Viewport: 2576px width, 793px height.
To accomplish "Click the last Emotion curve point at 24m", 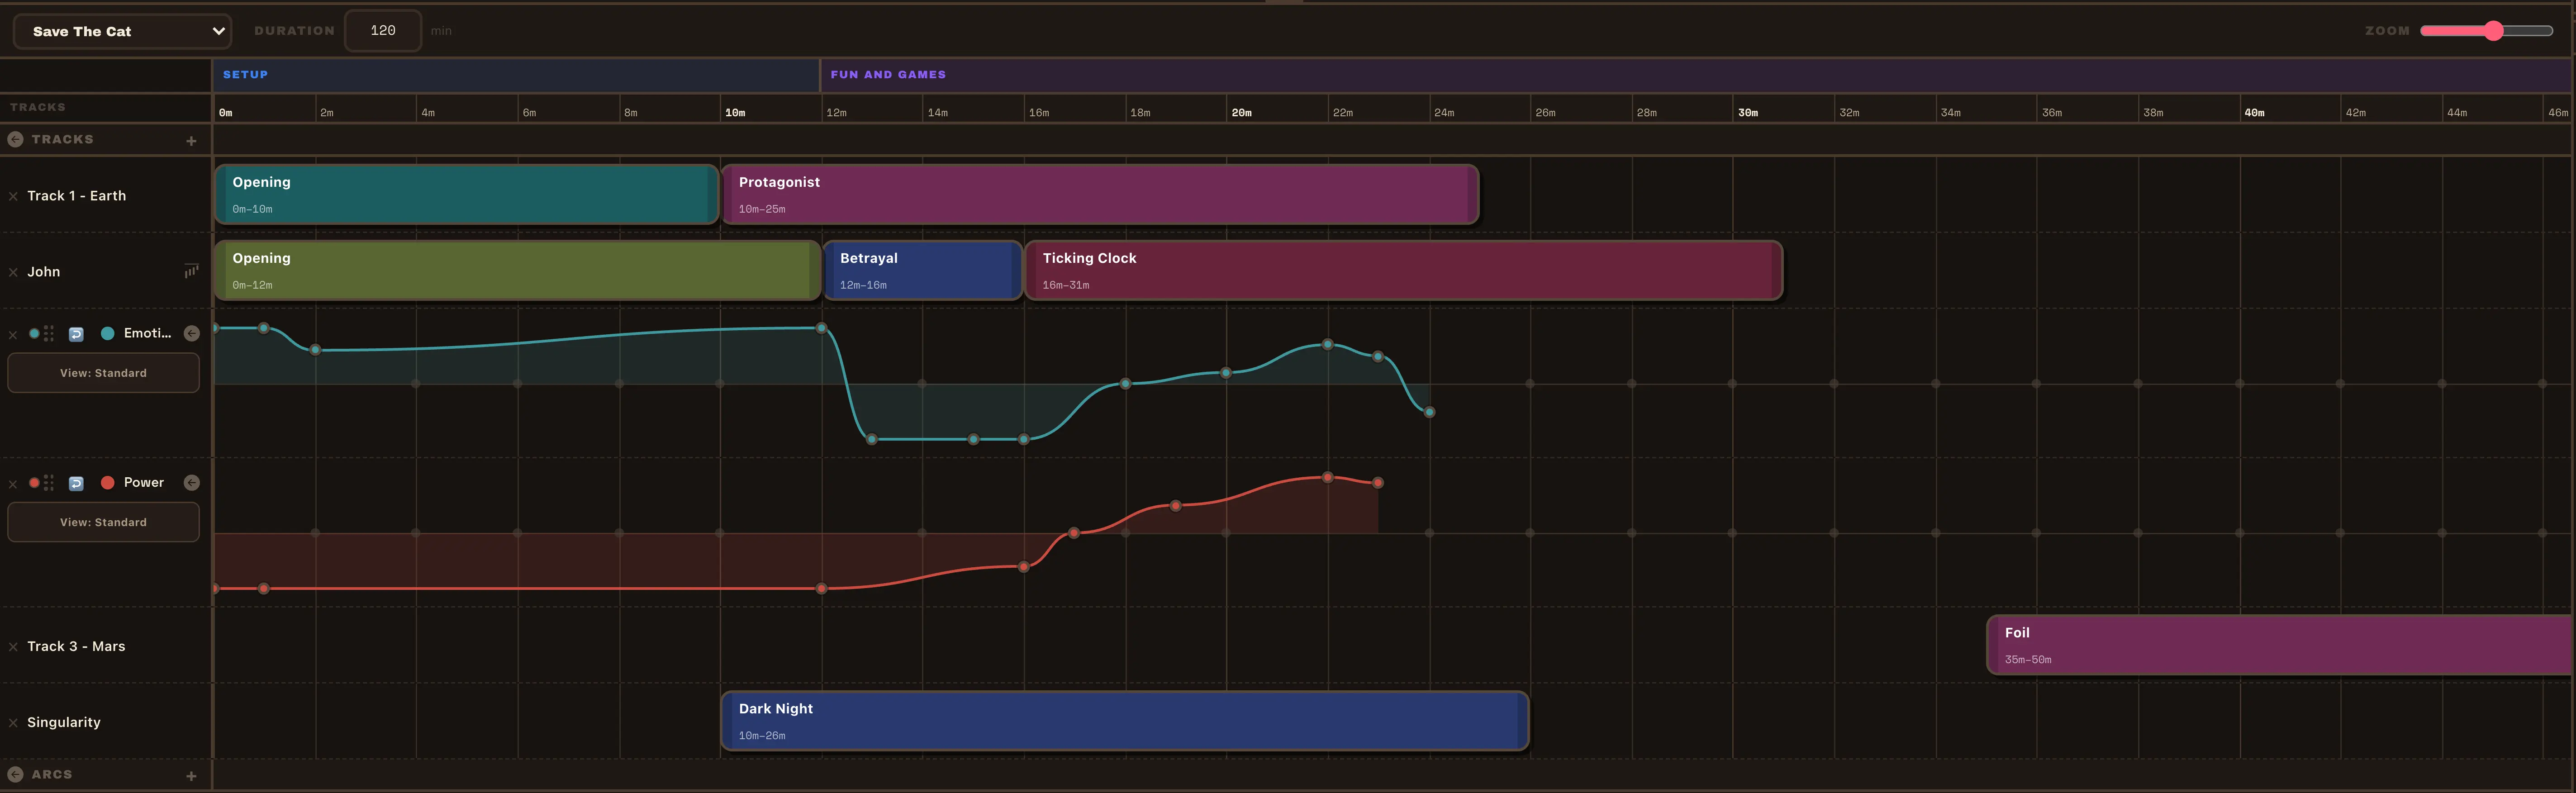I will tap(1430, 412).
